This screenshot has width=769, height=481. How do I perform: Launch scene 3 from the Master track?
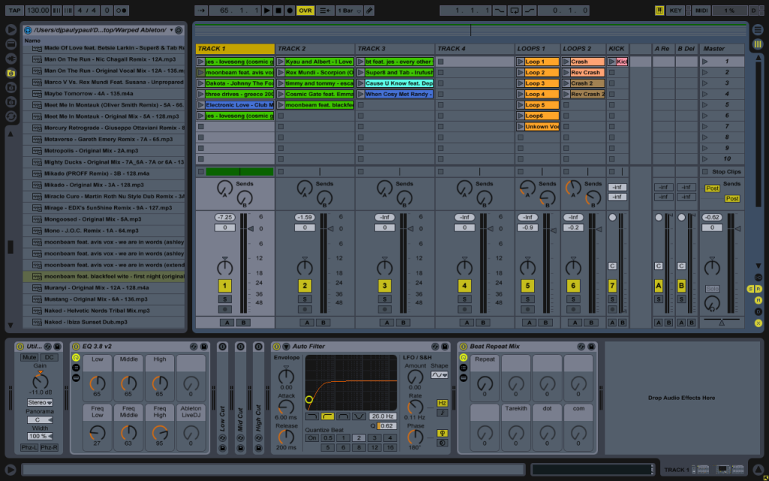[705, 83]
